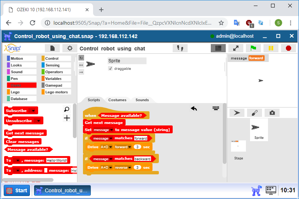Open the Ozeki Start menu button
This screenshot has height=199, width=299.
17,190
